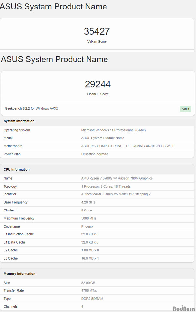This screenshot has width=196, height=312.
Task: Select the 4.20 GHz value
Action: (x=88, y=202)
